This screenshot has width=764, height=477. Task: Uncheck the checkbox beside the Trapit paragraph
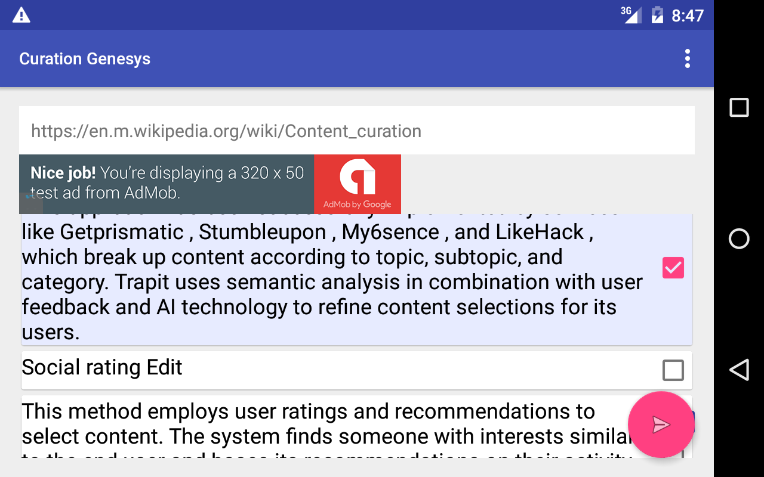(673, 268)
